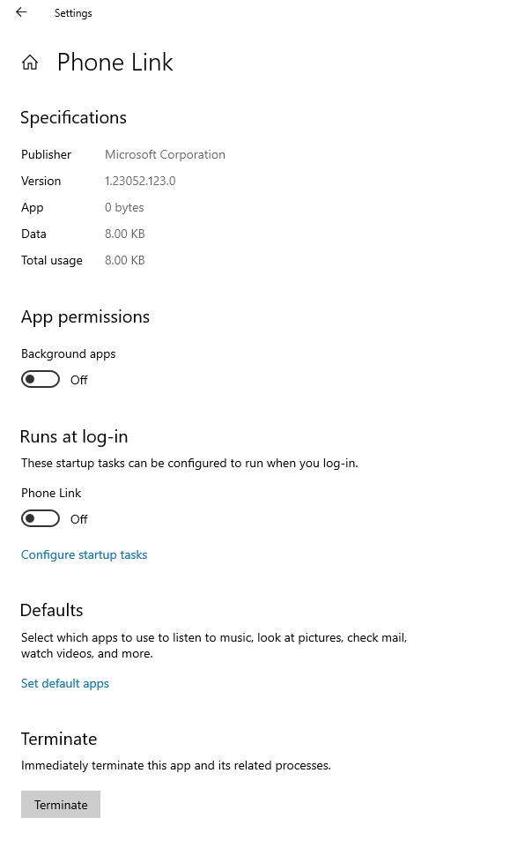The width and height of the screenshot is (510, 855).
Task: Click the Terminate button
Action: point(61,804)
